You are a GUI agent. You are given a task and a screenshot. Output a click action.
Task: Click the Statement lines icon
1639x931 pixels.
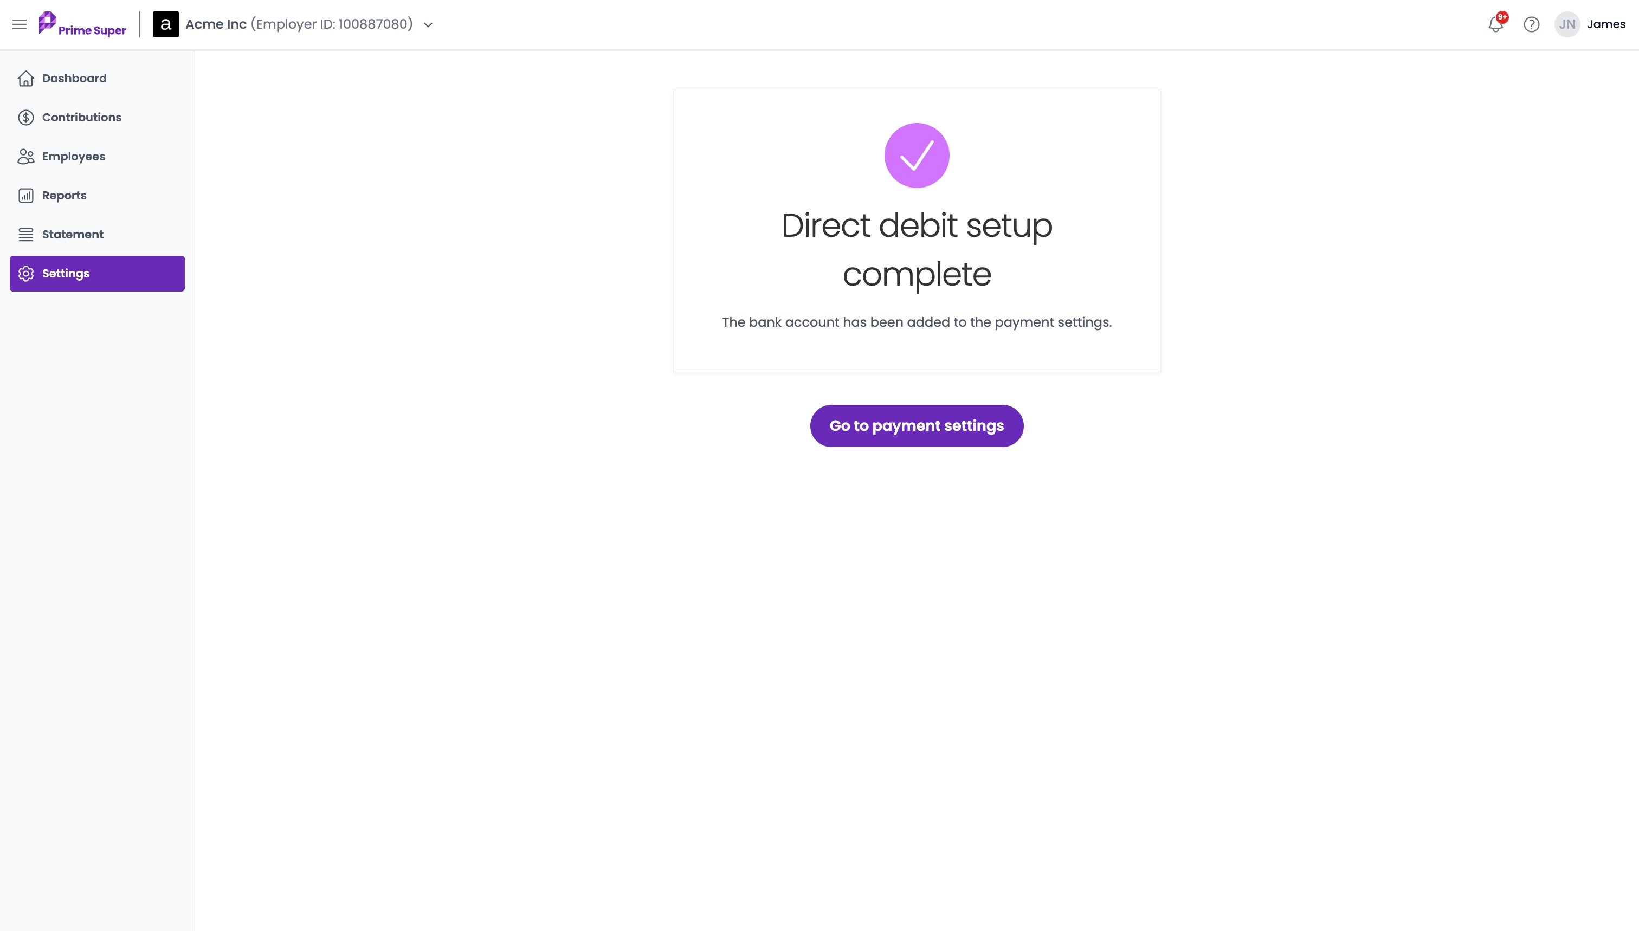(x=25, y=234)
